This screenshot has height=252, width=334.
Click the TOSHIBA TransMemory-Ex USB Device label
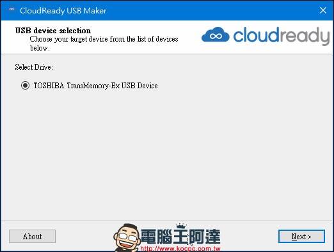point(95,86)
